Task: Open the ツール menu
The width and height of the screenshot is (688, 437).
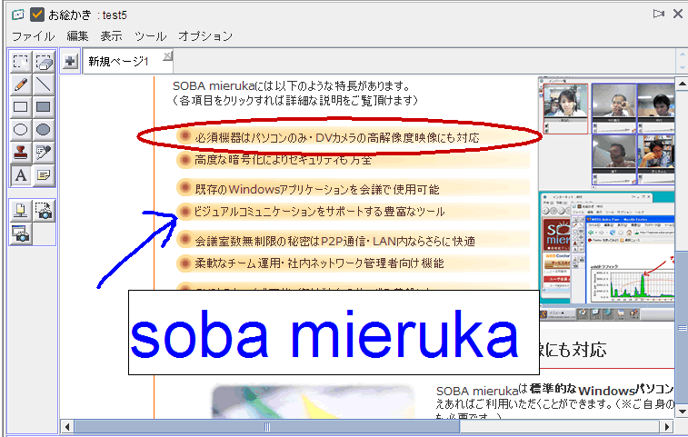Action: [151, 36]
